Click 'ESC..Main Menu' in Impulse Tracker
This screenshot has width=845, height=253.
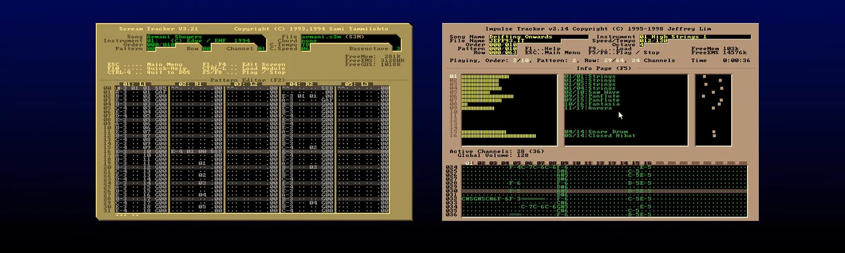pos(553,52)
